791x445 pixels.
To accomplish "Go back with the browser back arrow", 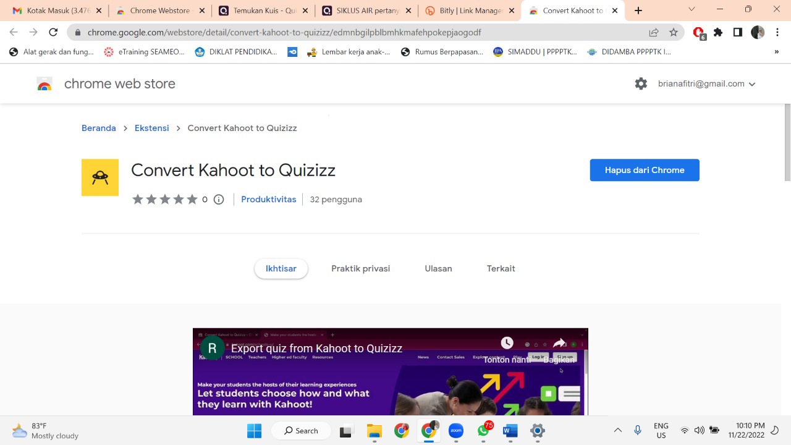I will click(14, 32).
